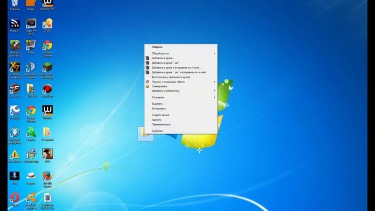Select the Excalibur Launcher desktop icon
Viewport: 375px width, 211px height.
coord(15,46)
